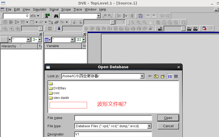The height and width of the screenshot is (137, 219).
Task: Open the Window menu
Action: (91, 10)
